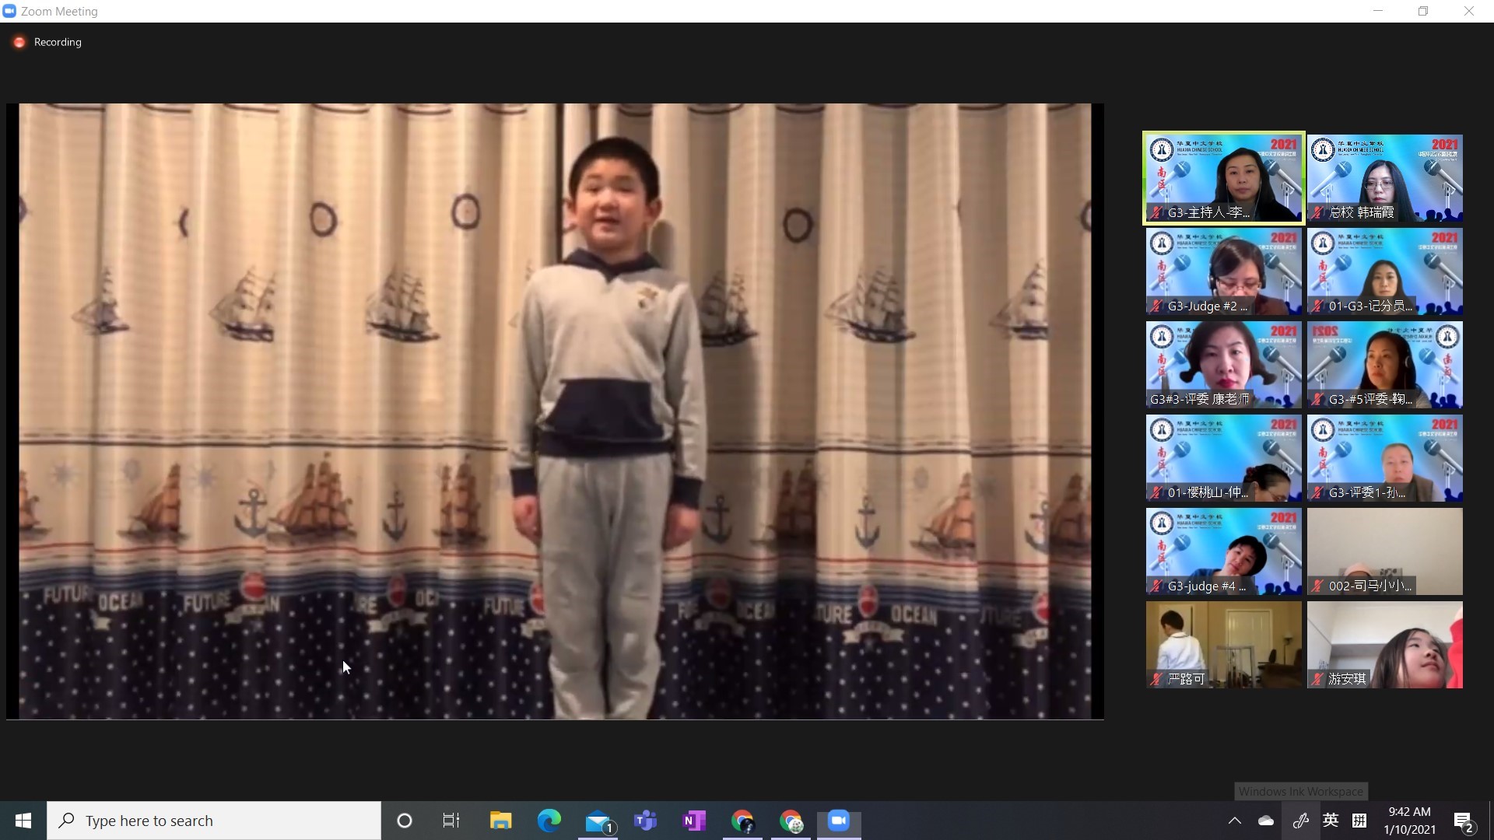Click muted mic icon on 002-司马小小 tile
Viewport: 1494px width, 840px height.
click(1318, 586)
